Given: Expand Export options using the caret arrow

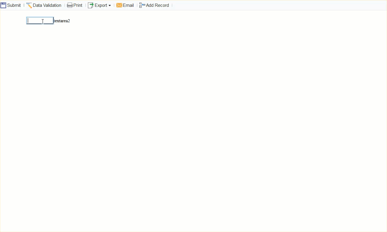Looking at the screenshot, I should point(109,6).
